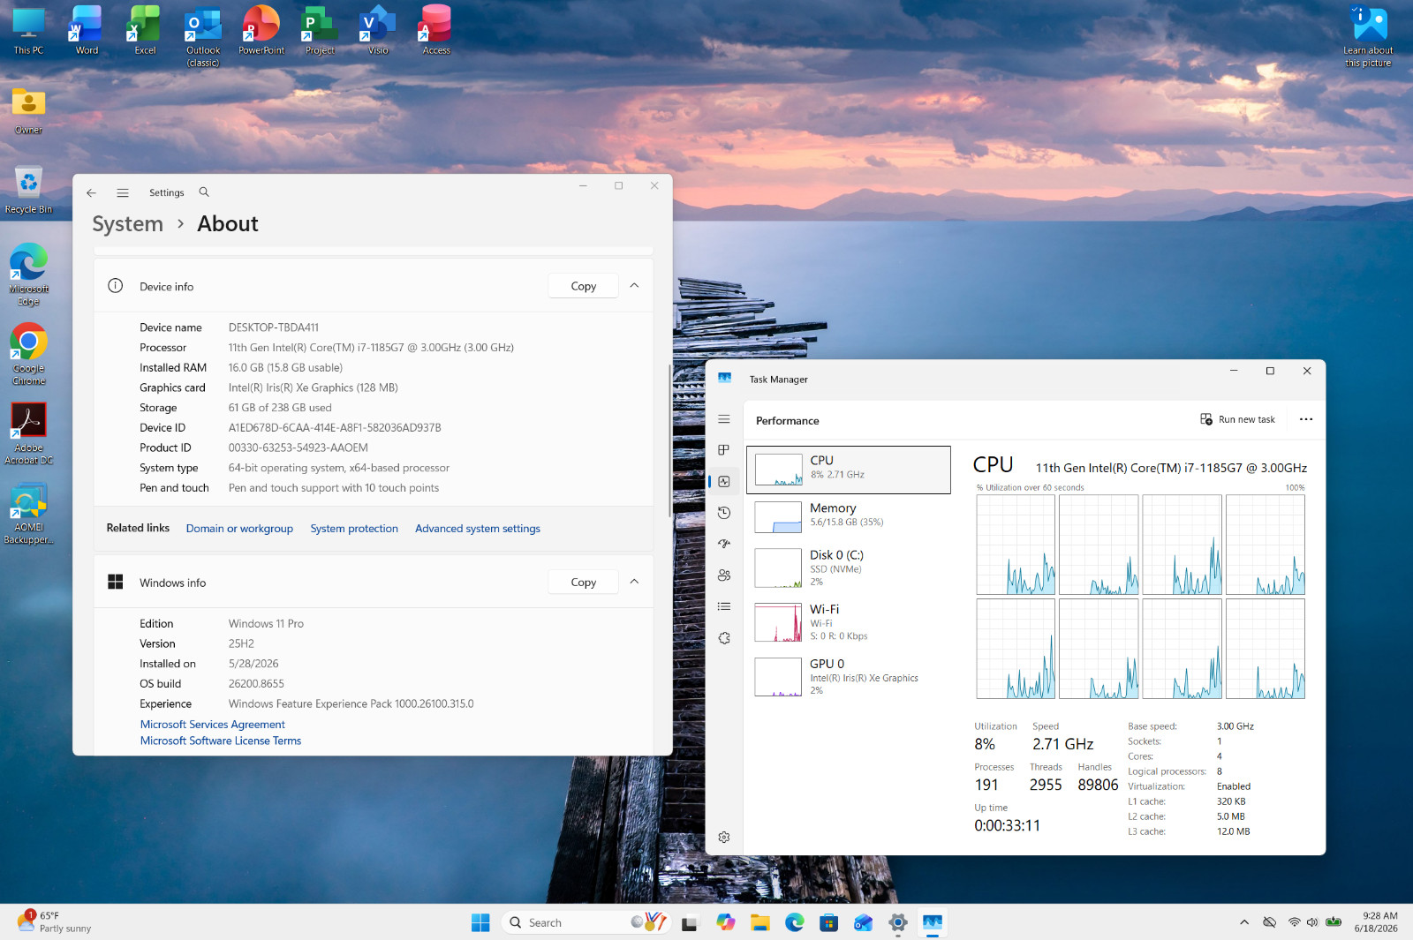Select the Microsoft Edge desktop shortcut
Image resolution: width=1413 pixels, height=940 pixels.
tap(28, 275)
